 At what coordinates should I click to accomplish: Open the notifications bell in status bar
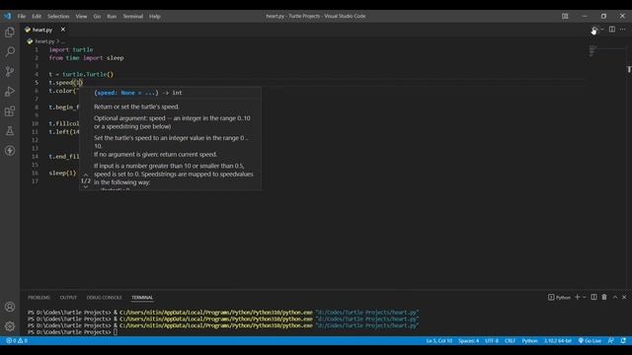tap(623, 340)
